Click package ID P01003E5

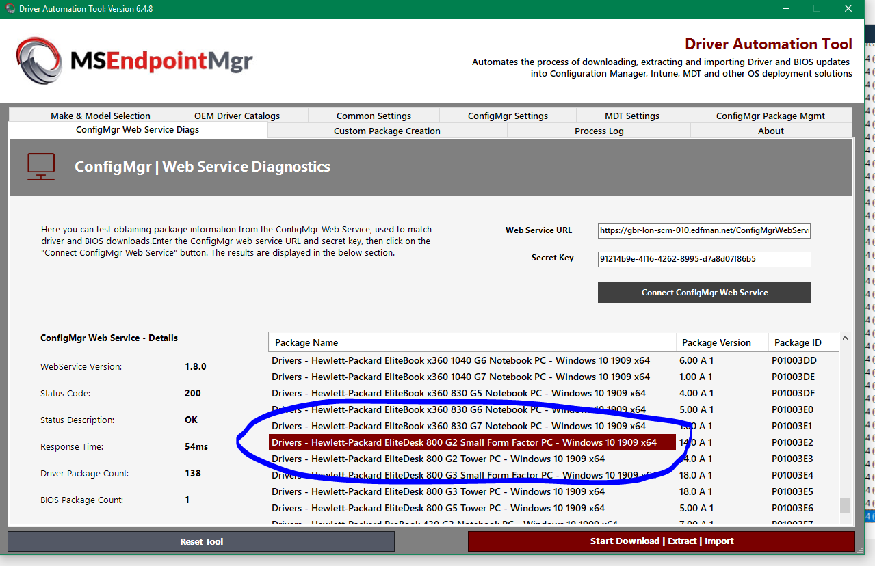tap(792, 491)
